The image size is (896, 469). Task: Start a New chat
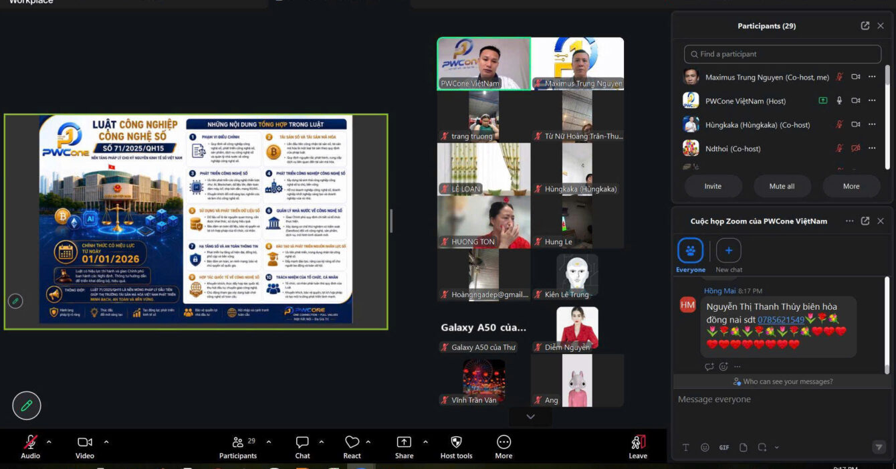(x=729, y=256)
